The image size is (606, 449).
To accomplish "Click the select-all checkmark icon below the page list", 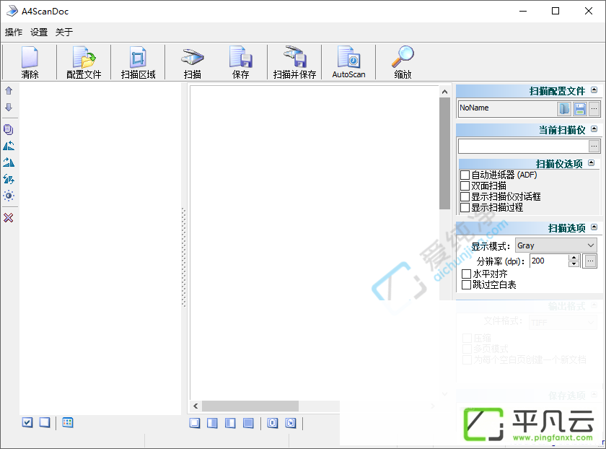I will pos(27,422).
